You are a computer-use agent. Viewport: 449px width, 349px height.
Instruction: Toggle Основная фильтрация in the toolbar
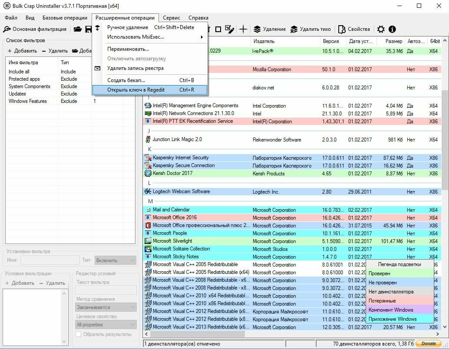click(x=35, y=29)
